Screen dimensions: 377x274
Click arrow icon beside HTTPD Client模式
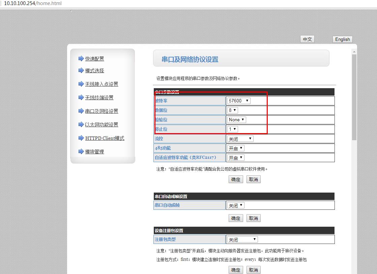coord(81,138)
